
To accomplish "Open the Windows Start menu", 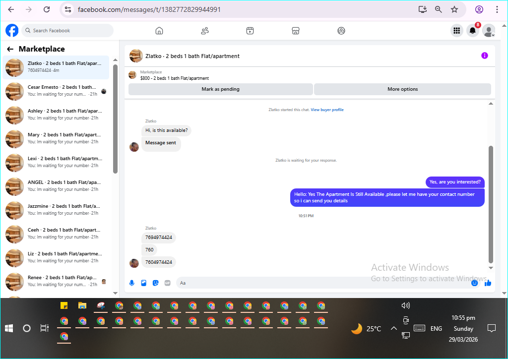I will [9, 329].
